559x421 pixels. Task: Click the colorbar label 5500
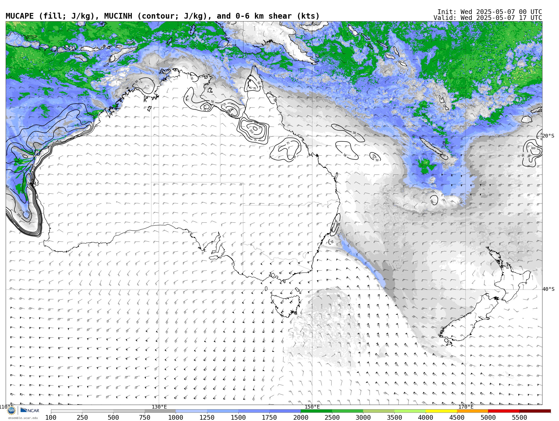coord(519,417)
